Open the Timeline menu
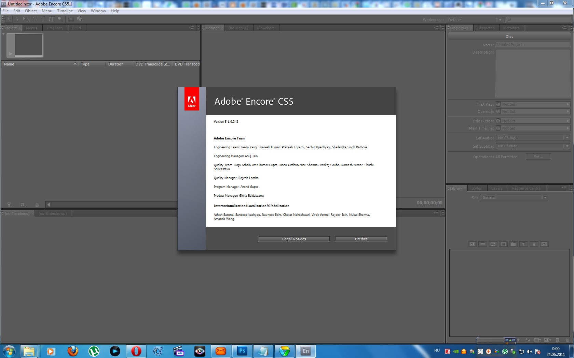 (65, 11)
